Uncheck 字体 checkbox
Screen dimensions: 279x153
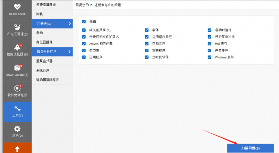[146, 30]
